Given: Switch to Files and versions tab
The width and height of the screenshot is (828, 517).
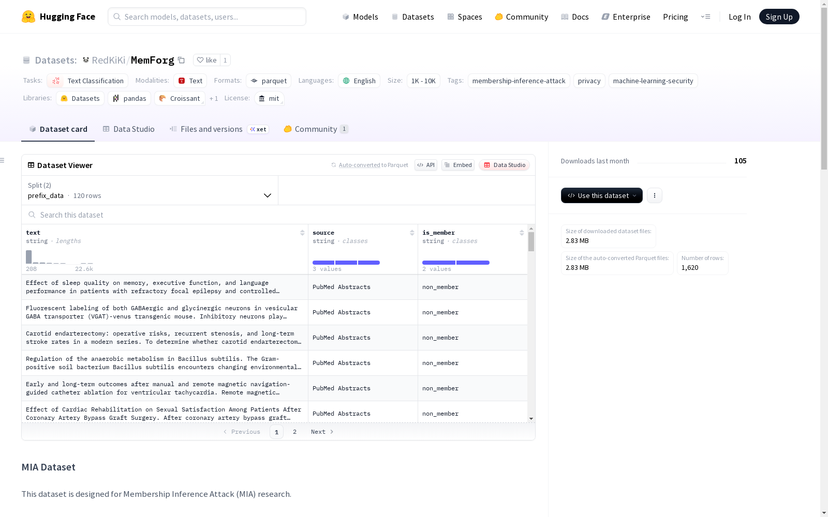Looking at the screenshot, I should [219, 129].
